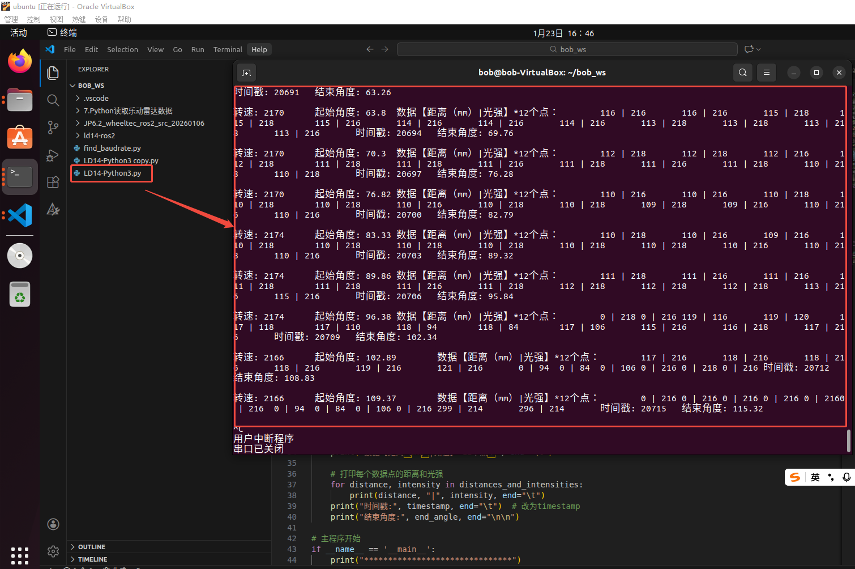This screenshot has width=855, height=569.
Task: Show applications grid in dock
Action: (x=20, y=555)
